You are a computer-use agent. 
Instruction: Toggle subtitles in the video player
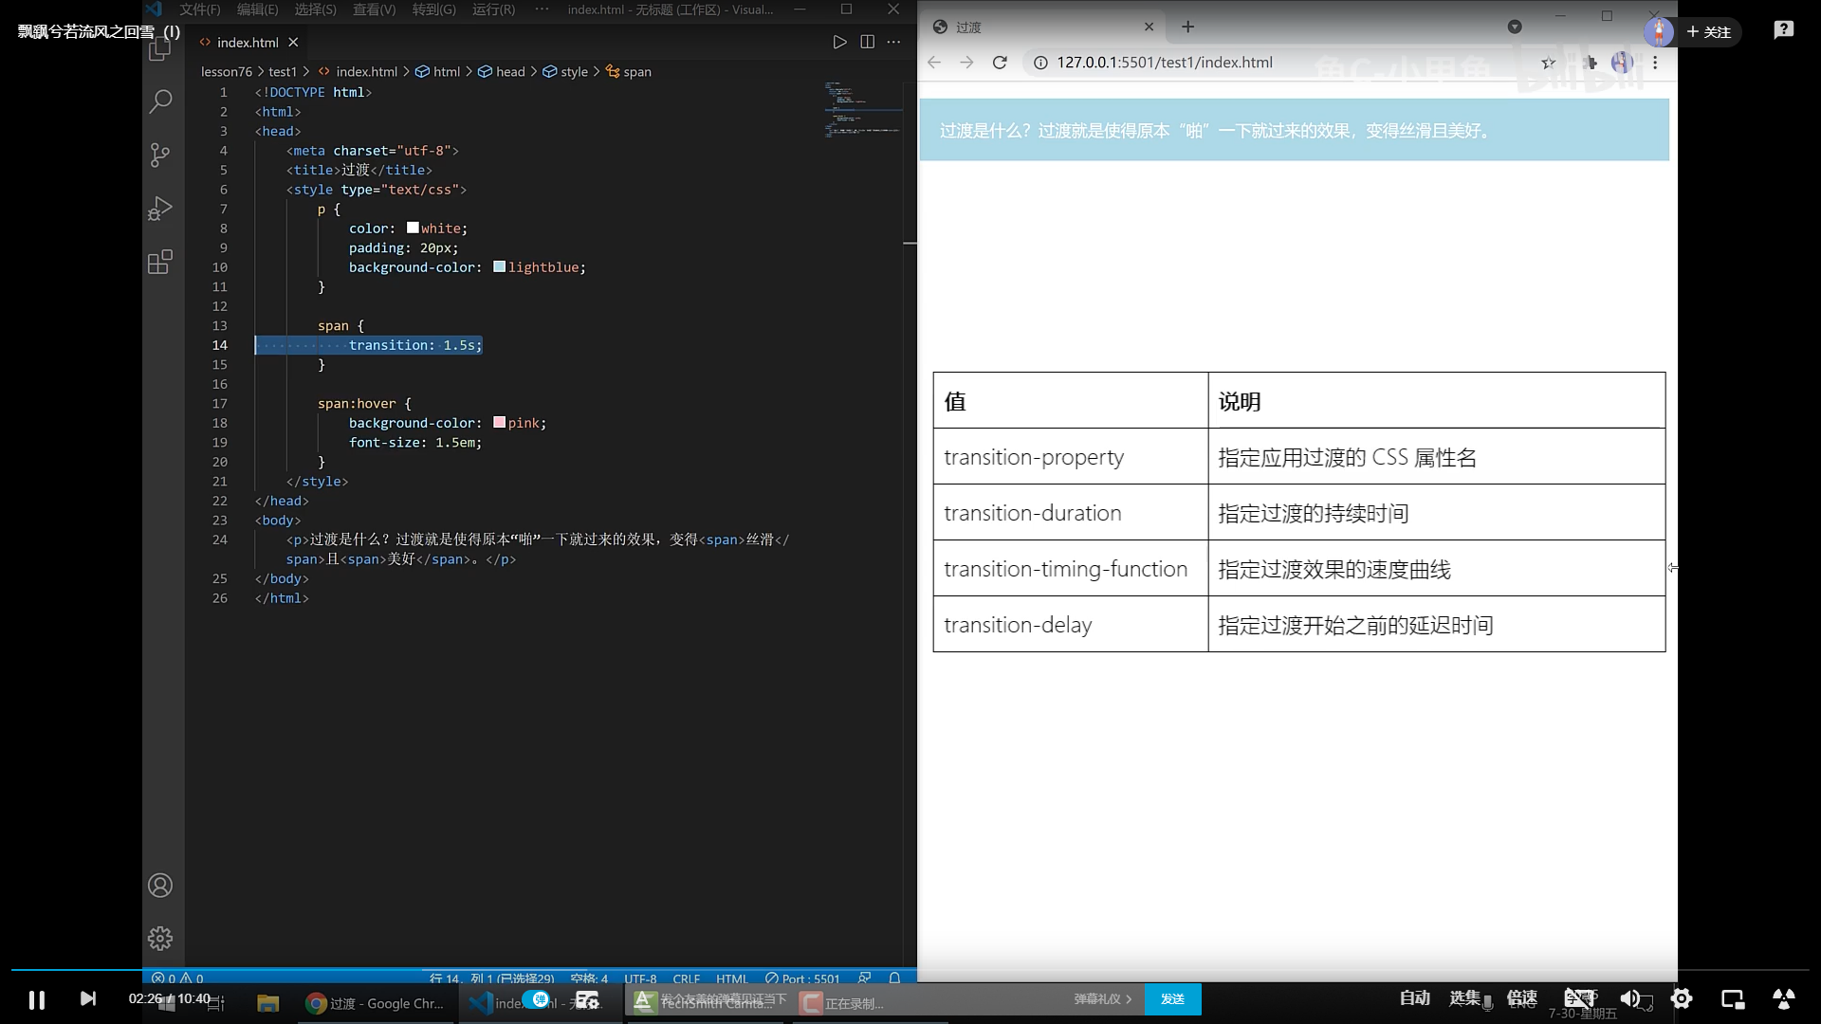tap(1577, 997)
